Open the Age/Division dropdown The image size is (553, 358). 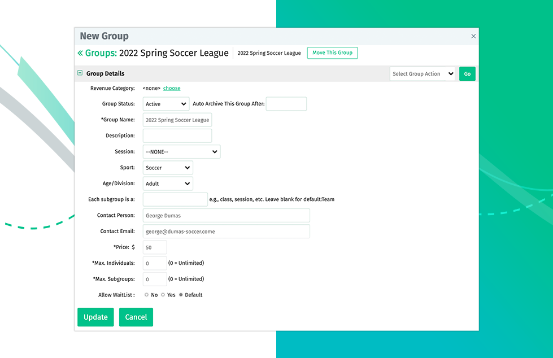[168, 184]
